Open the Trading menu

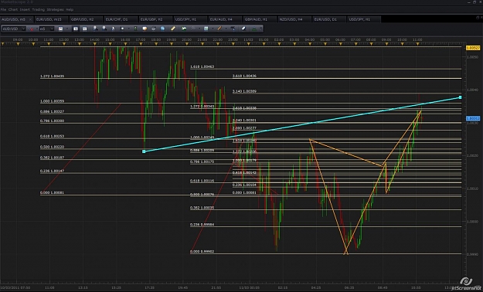38,9
